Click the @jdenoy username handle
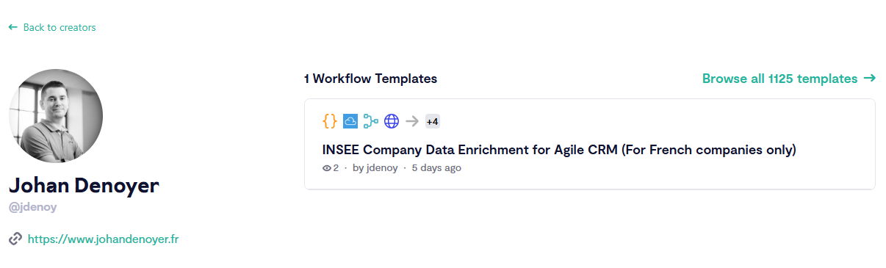 [32, 207]
